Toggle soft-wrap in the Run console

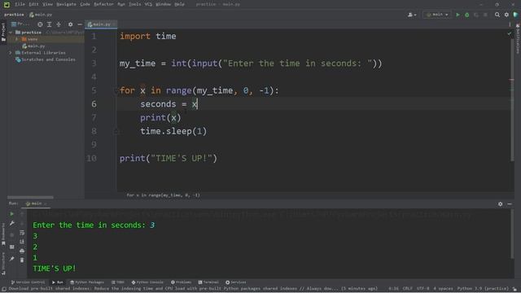coord(22,233)
